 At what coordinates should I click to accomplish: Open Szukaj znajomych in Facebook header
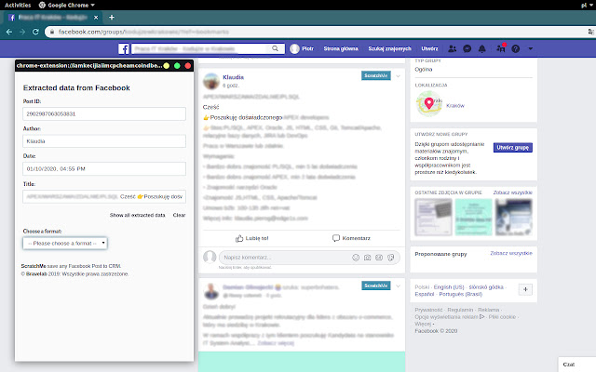pos(389,48)
